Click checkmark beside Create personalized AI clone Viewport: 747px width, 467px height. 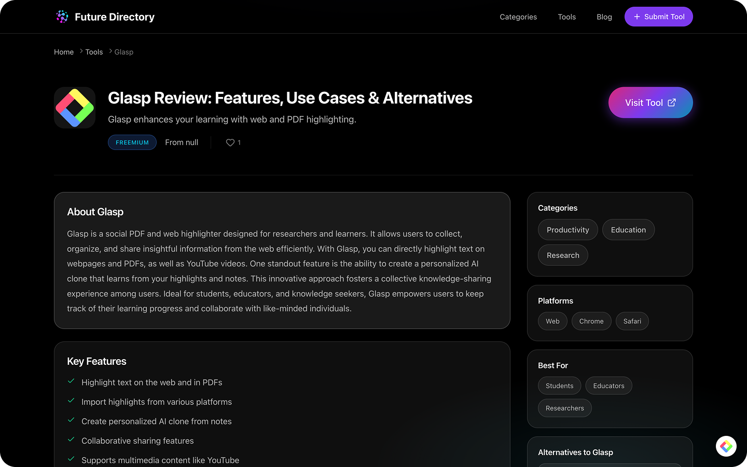(71, 420)
